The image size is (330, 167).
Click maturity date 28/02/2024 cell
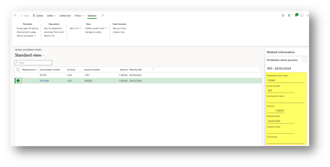(135, 81)
